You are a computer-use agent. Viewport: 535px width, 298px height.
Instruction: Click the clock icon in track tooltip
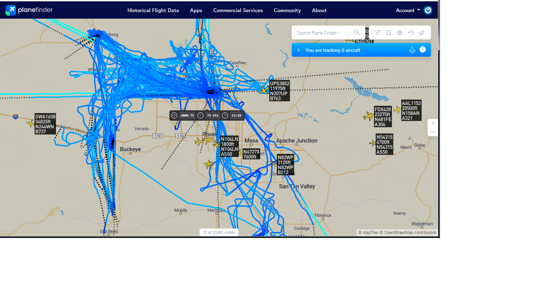[x=225, y=115]
